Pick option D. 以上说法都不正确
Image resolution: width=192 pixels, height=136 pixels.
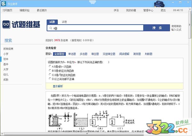(50, 79)
